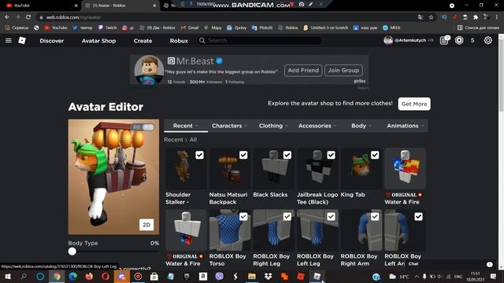The image size is (504, 283).
Task: Uncheck the ROBLOX Boy Right Arm item
Action: (x=375, y=217)
